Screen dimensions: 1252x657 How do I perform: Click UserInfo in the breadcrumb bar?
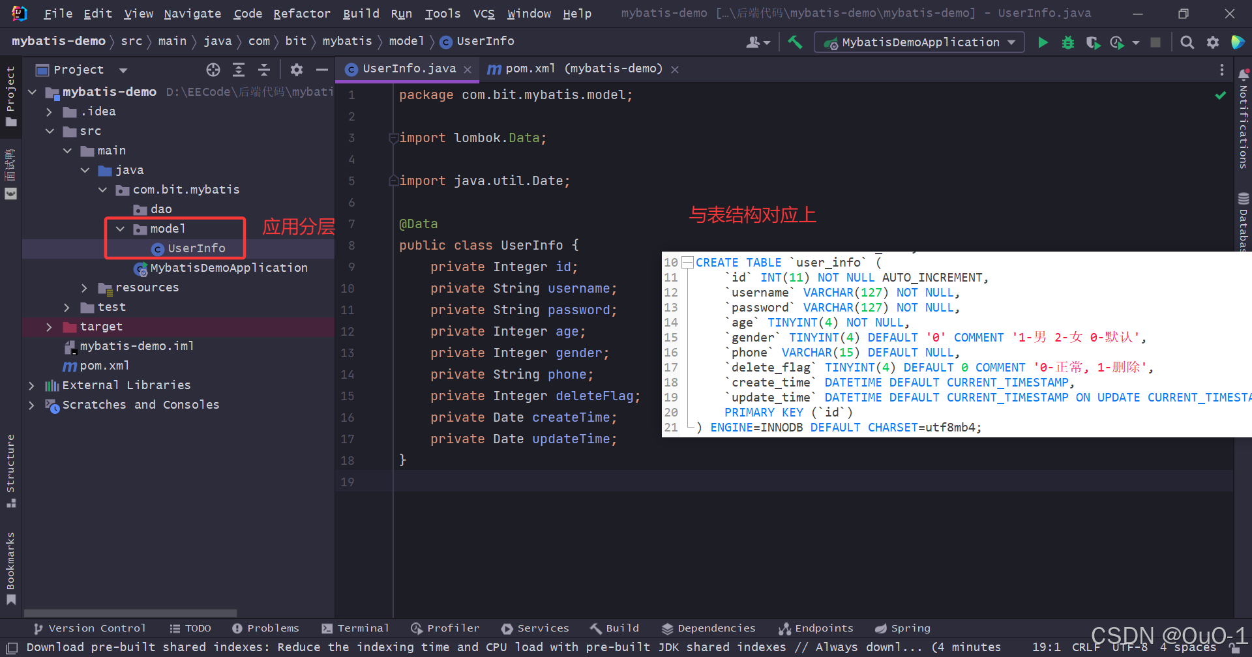(x=477, y=41)
